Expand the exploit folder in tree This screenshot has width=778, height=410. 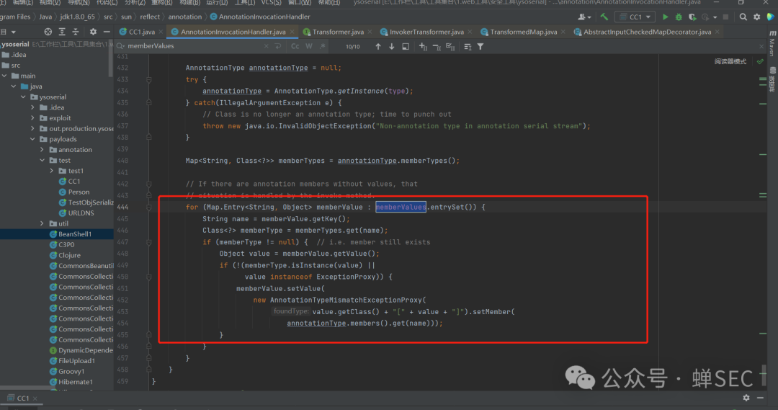(x=33, y=118)
